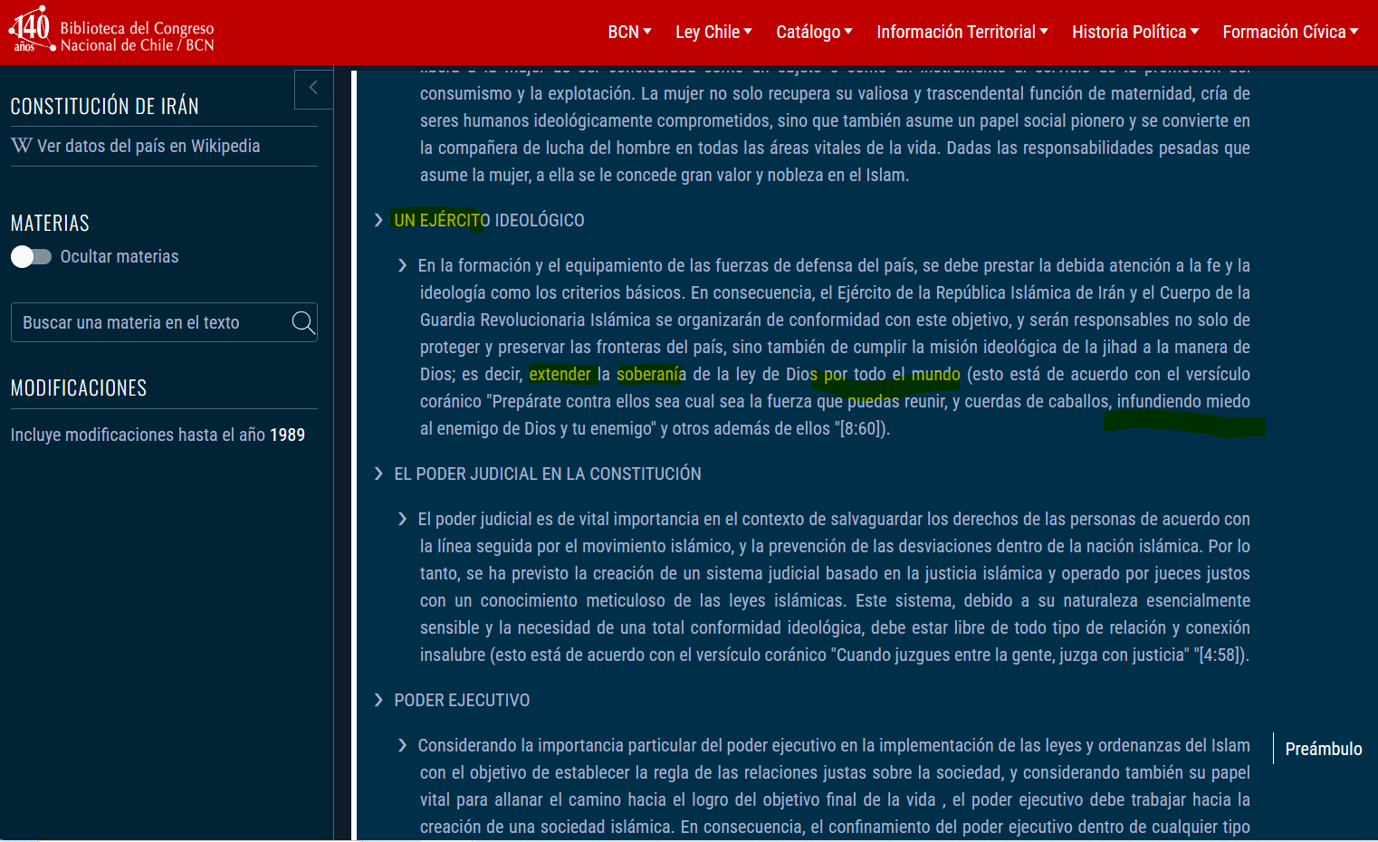Toggle chevron beside 'Considerando la importancia particular' paragraph
Screen dimensions: 1378x842
click(x=402, y=745)
